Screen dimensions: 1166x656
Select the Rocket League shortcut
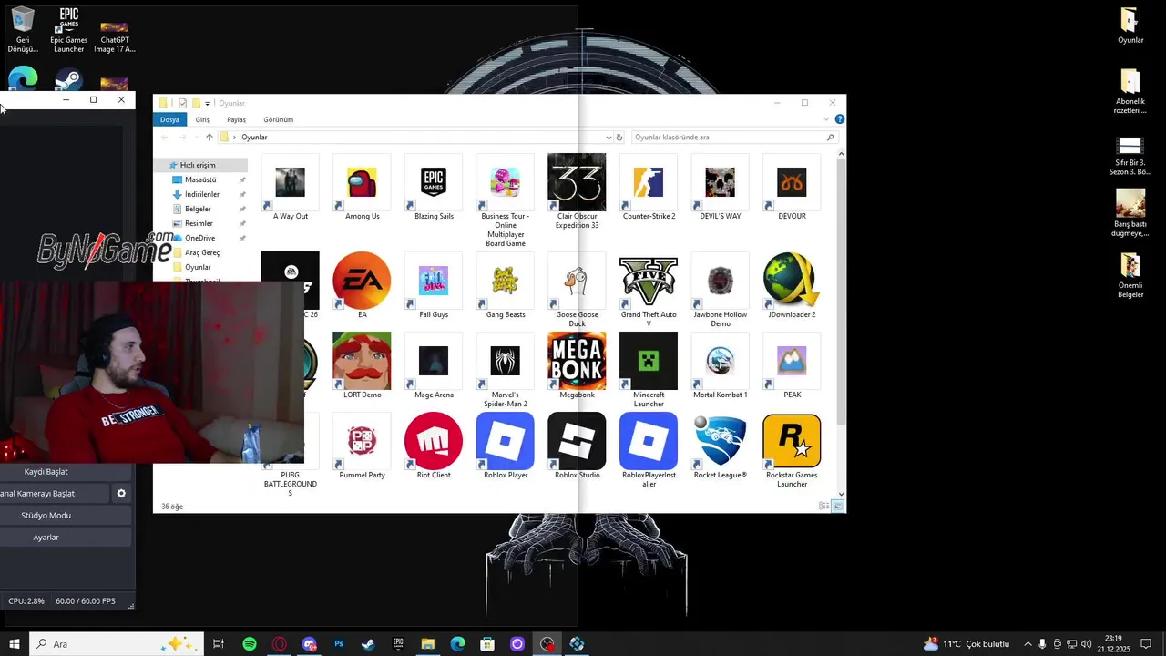(x=720, y=446)
